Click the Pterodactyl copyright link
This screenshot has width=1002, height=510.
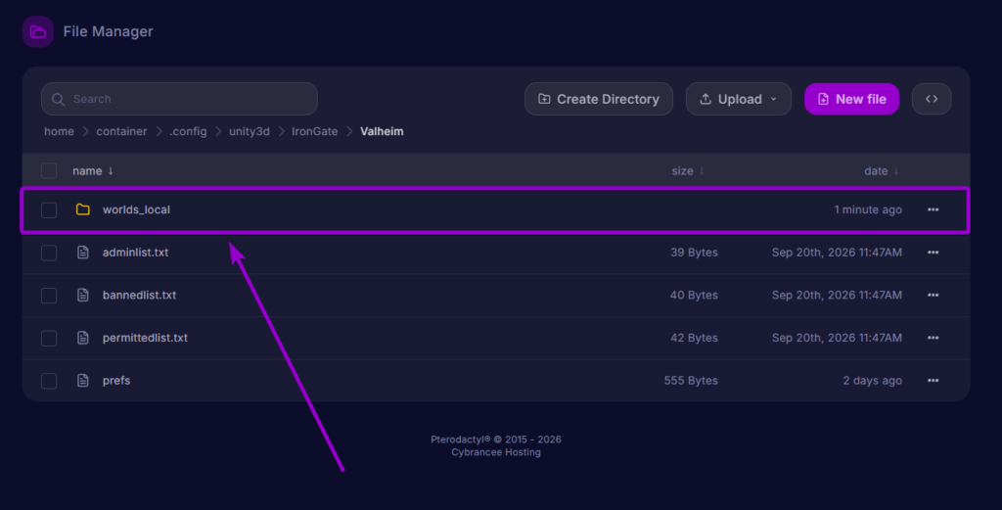tap(496, 440)
